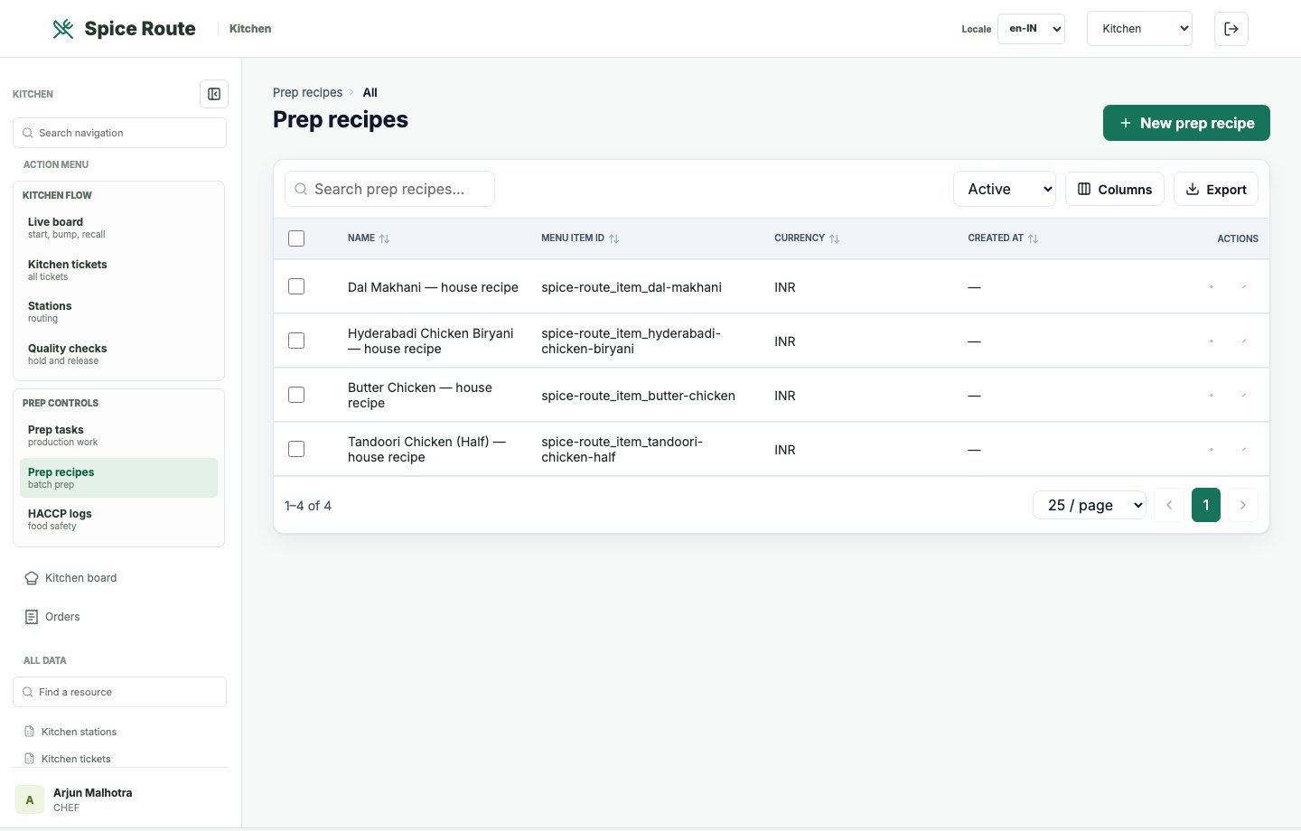Click the Kitchen tickets file icon under All Data
This screenshot has height=831, width=1301.
pyautogui.click(x=29, y=759)
